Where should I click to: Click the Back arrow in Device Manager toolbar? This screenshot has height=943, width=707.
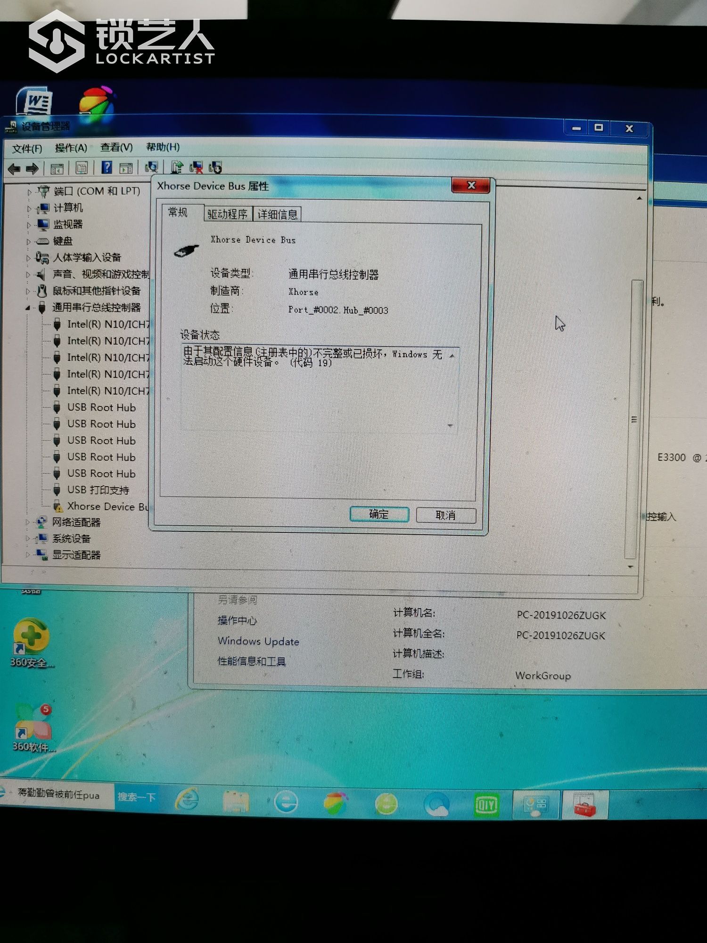pos(15,168)
